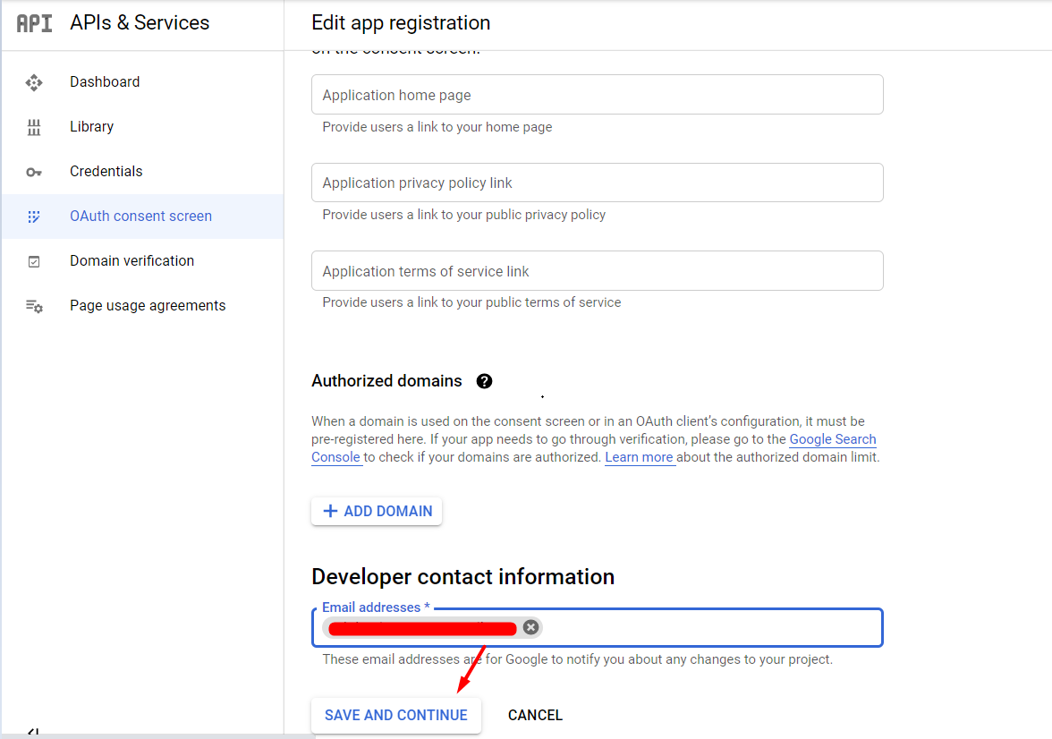Open Domain verification page
The image size is (1052, 739).
(142, 260)
